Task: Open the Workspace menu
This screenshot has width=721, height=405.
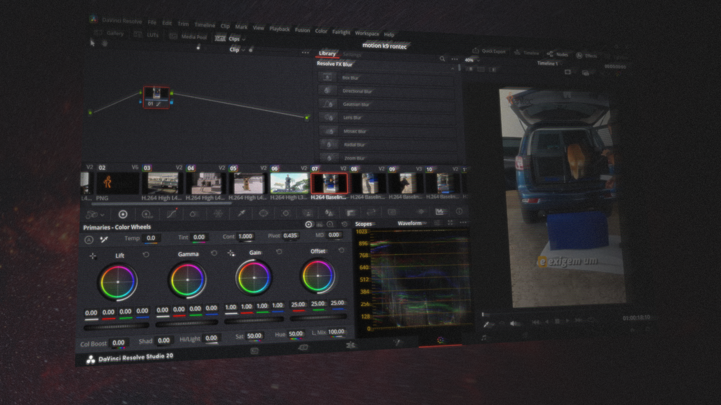Action: point(367,34)
